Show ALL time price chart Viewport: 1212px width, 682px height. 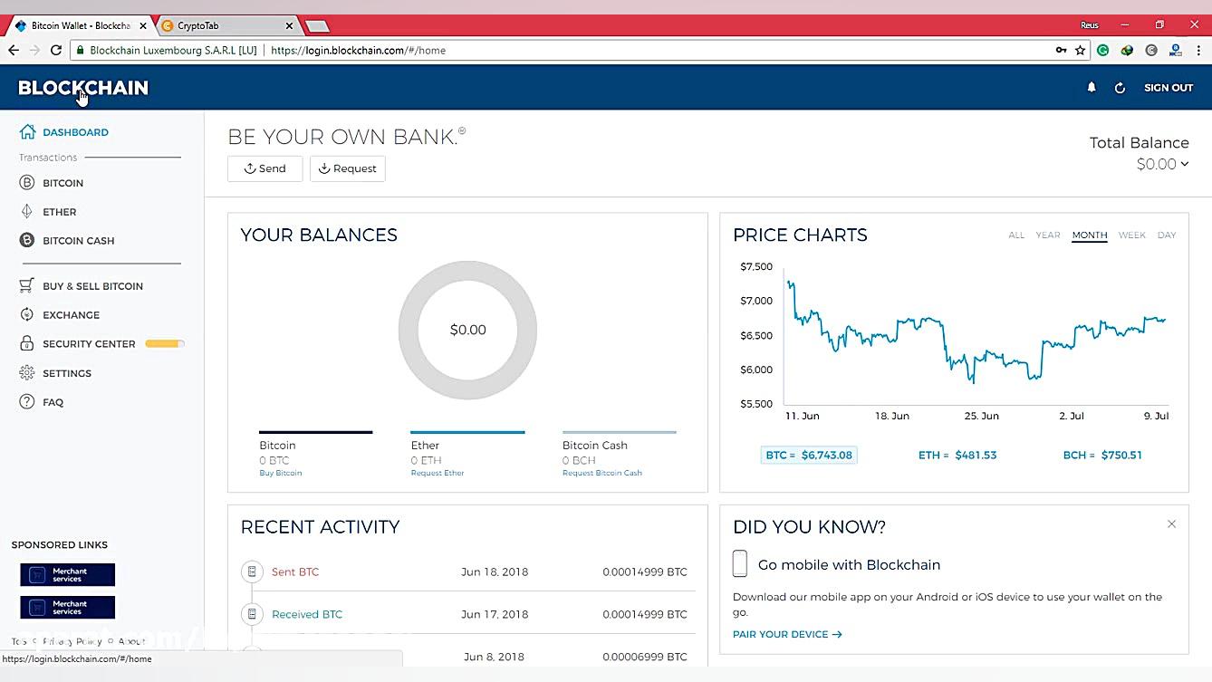pos(1016,235)
